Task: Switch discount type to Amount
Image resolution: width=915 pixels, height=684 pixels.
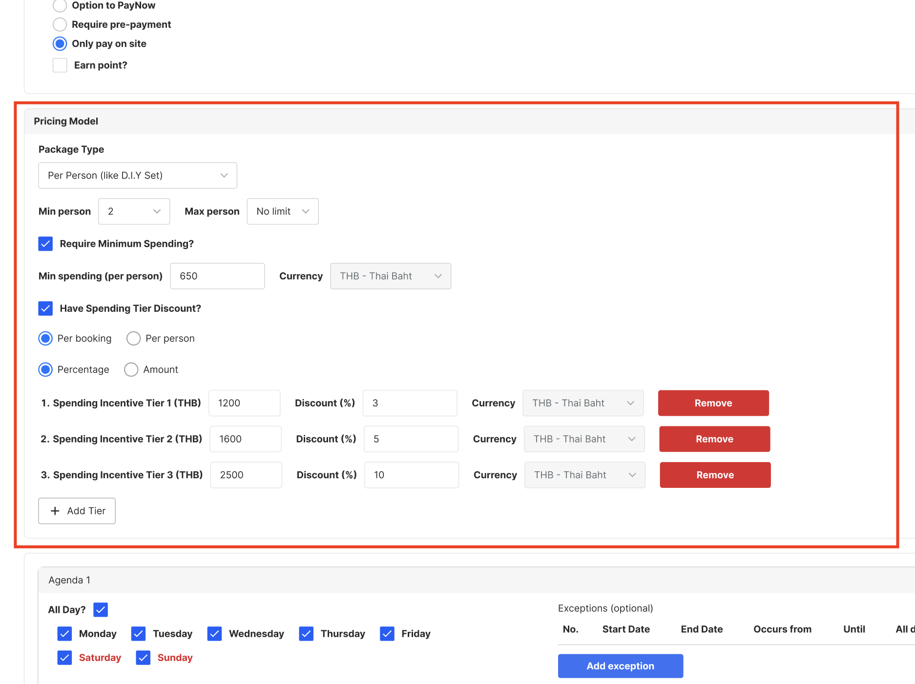Action: [131, 370]
